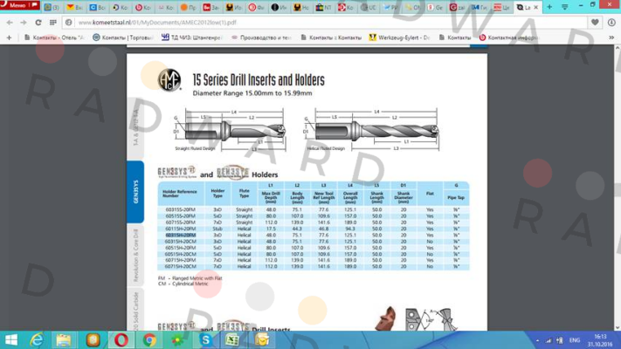Click the scrollbar up arrow
The width and height of the screenshot is (621, 349).
[x=617, y=48]
